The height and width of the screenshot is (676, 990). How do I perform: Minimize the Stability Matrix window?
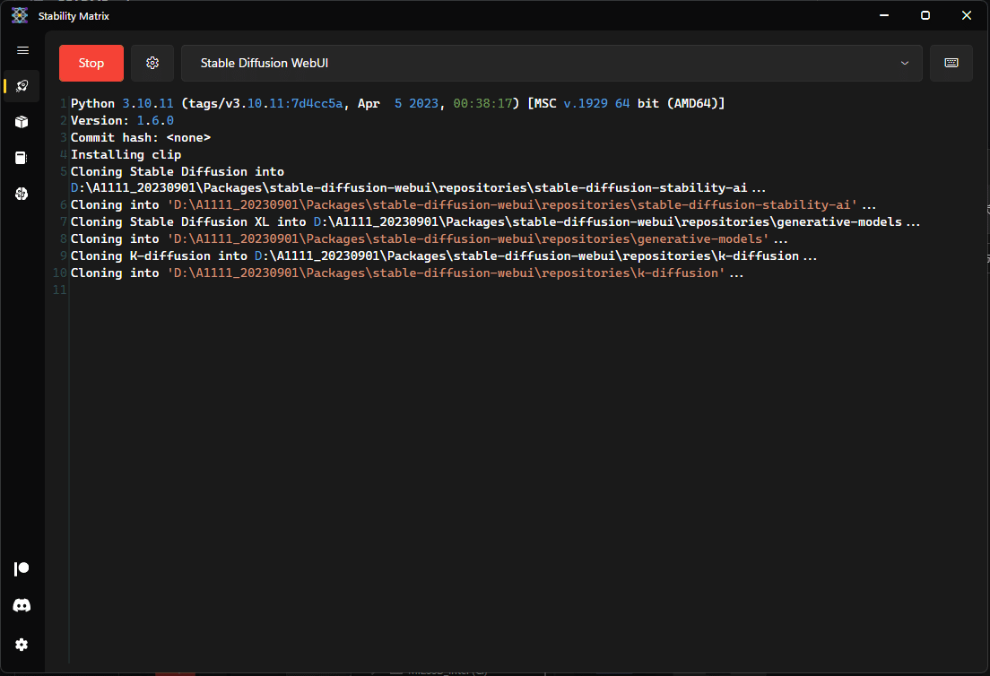[884, 15]
